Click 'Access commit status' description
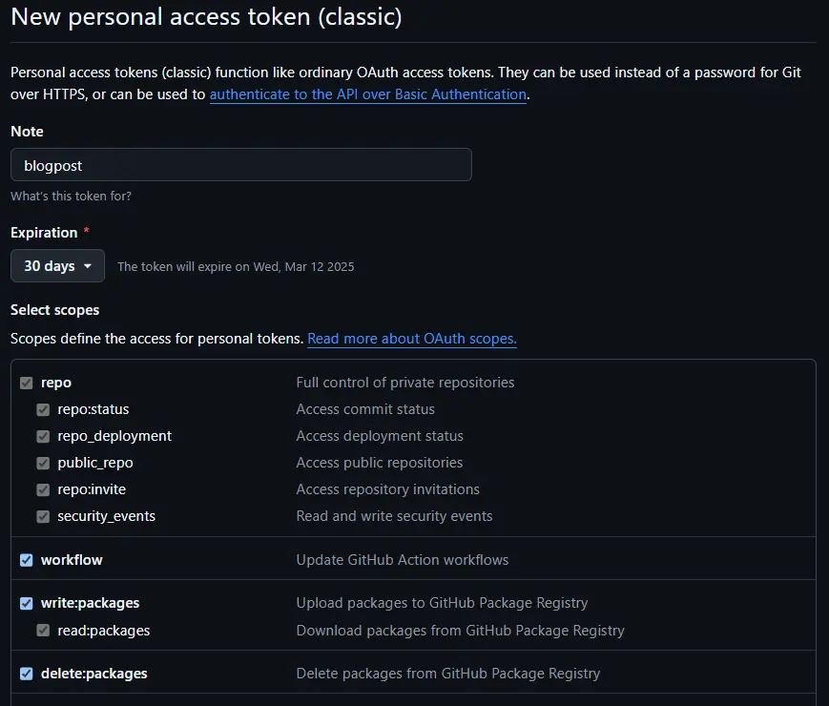The image size is (829, 706). coord(365,409)
